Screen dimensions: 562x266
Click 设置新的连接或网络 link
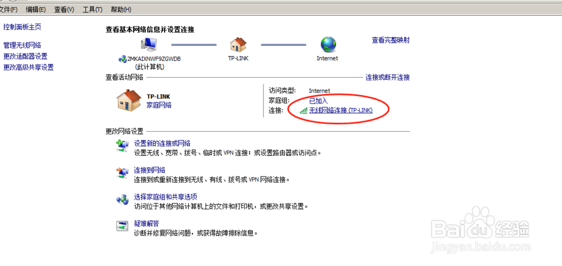pyautogui.click(x=162, y=143)
